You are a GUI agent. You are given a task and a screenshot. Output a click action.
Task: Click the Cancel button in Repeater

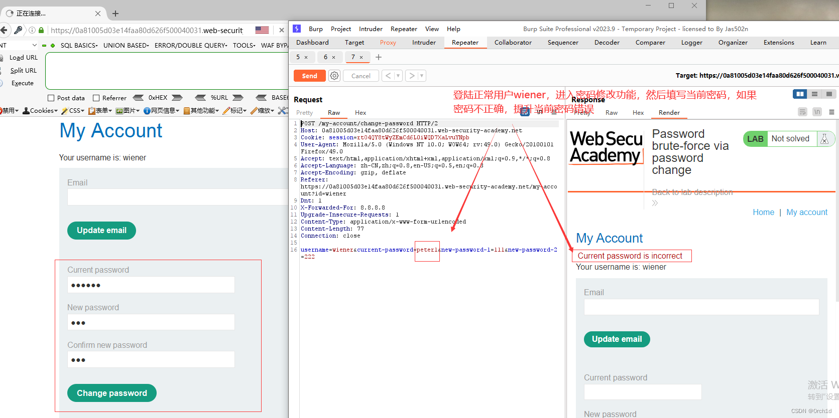click(x=361, y=76)
